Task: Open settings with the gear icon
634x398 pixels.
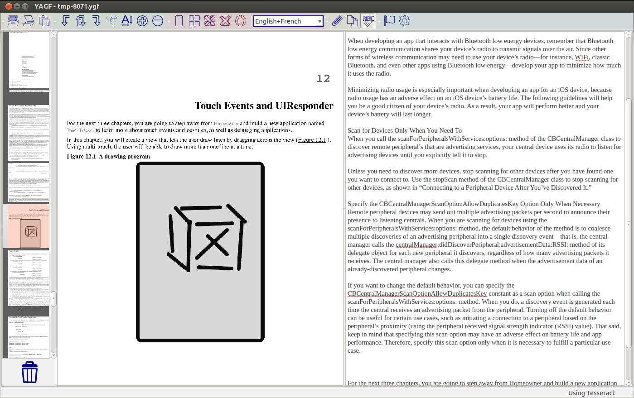Action: [405, 21]
